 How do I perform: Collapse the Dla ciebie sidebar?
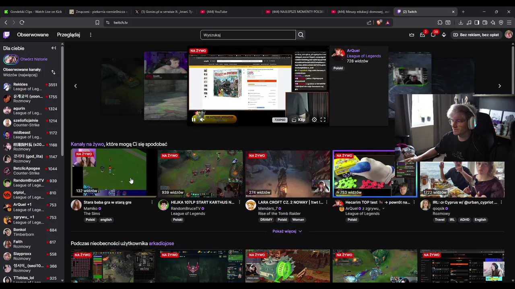tap(54, 48)
